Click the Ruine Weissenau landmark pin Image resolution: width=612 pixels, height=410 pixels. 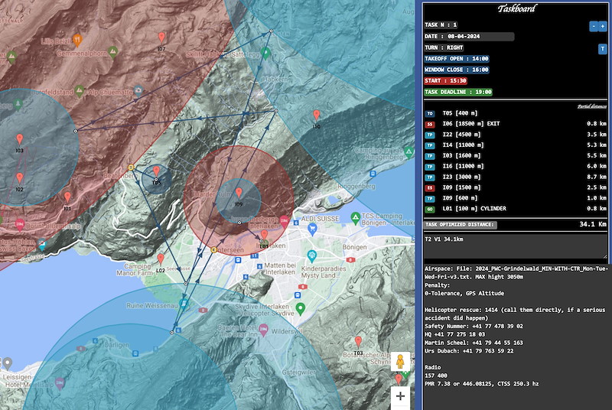click(x=184, y=304)
